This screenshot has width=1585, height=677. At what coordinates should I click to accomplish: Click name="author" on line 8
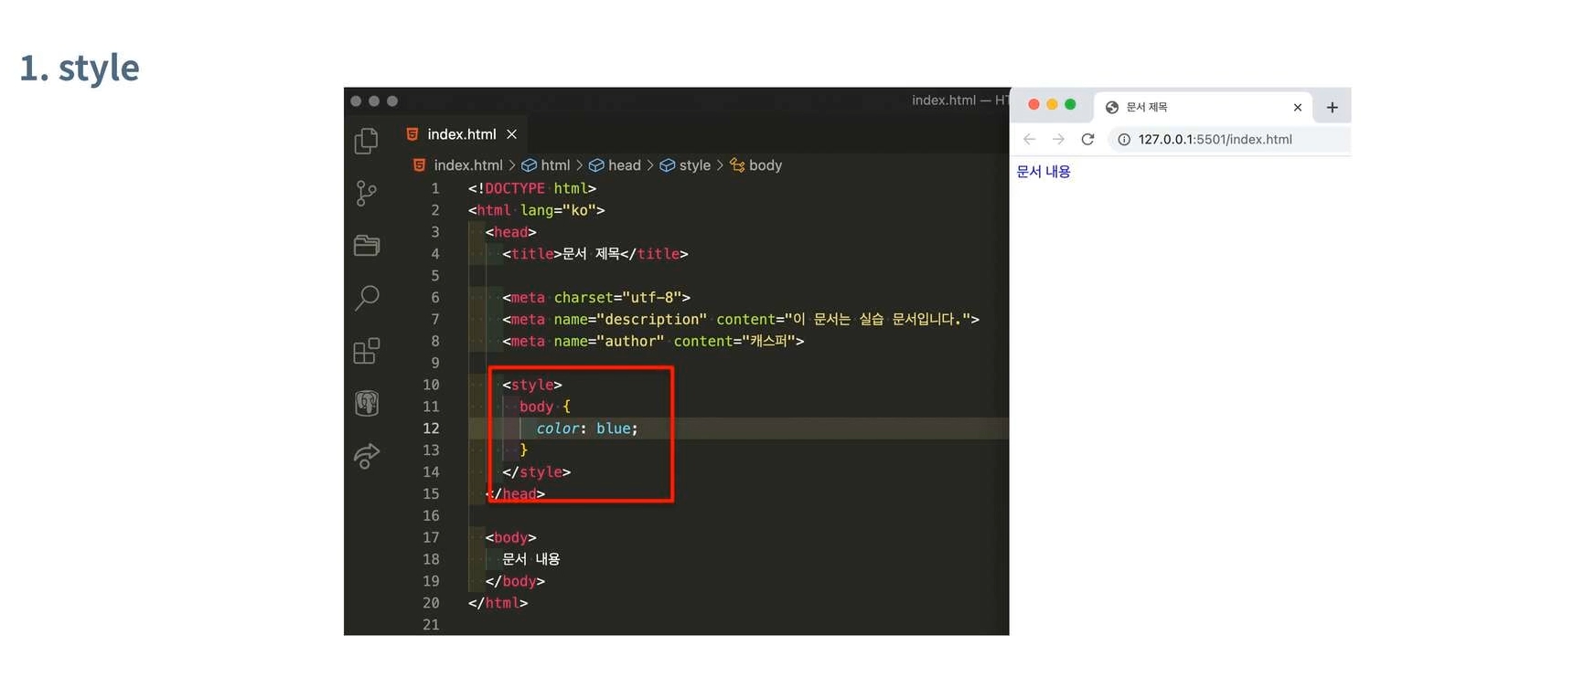[x=609, y=342]
